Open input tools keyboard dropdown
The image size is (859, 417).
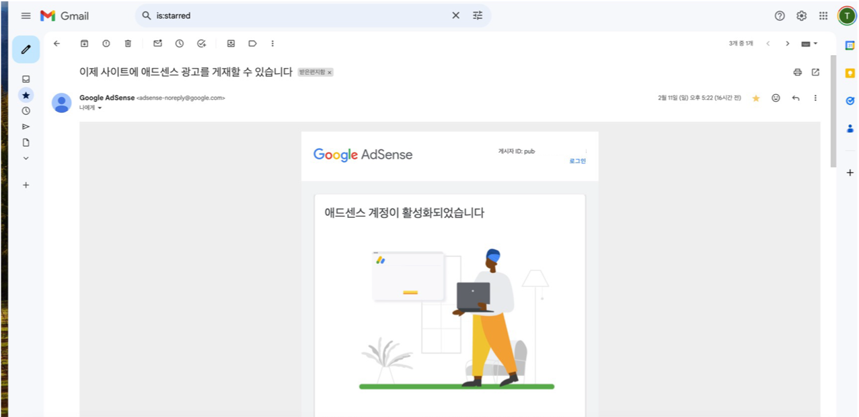809,43
